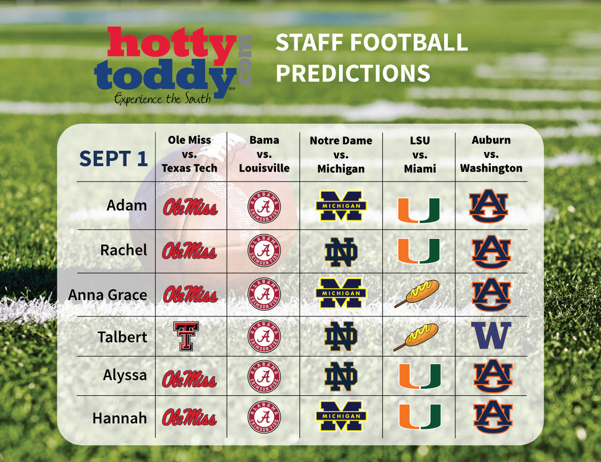The height and width of the screenshot is (462, 601).
Task: Select Hannah's Auburn logo pick
Action: click(492, 417)
